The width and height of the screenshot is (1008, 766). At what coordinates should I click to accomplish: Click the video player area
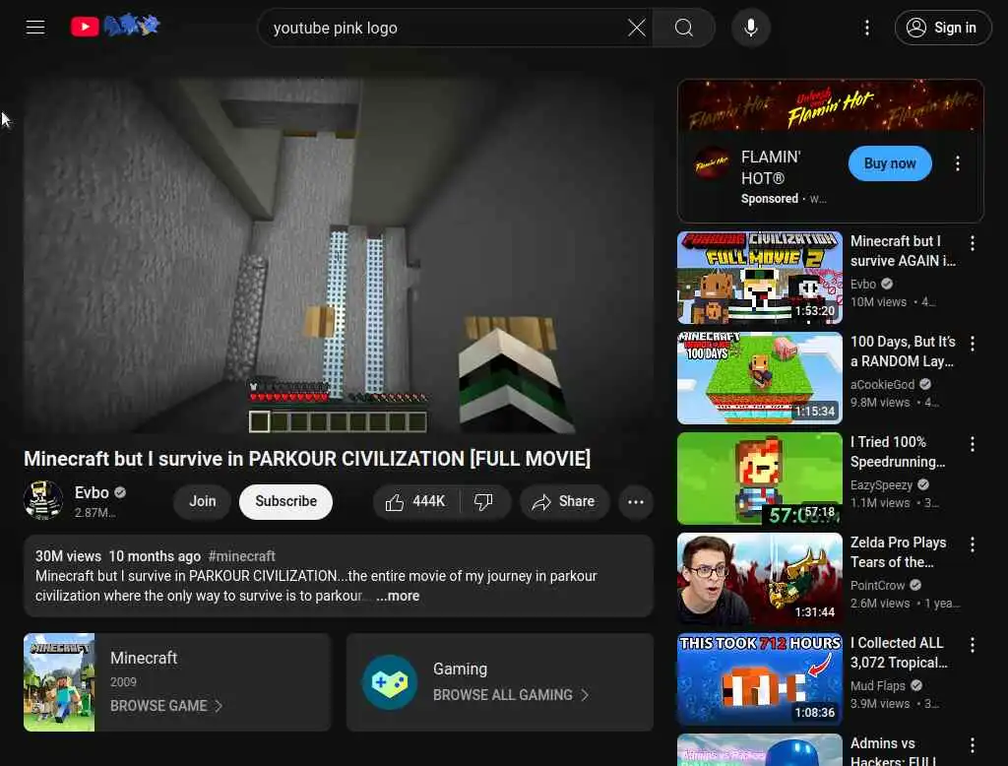pyautogui.click(x=339, y=255)
